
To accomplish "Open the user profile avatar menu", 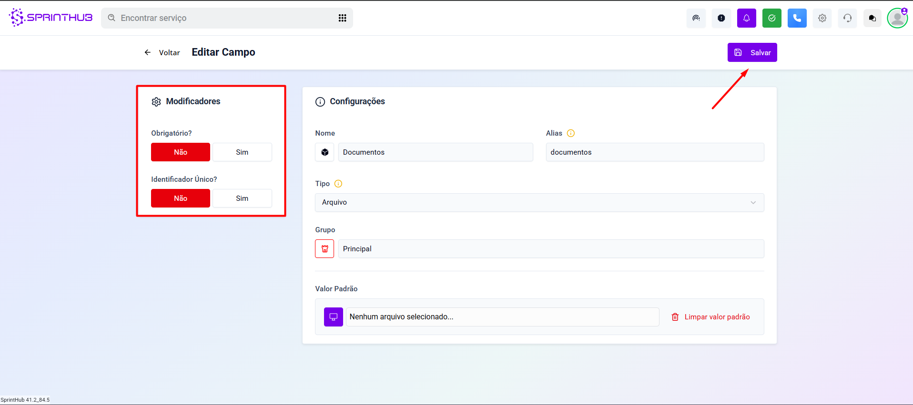I will [x=897, y=18].
